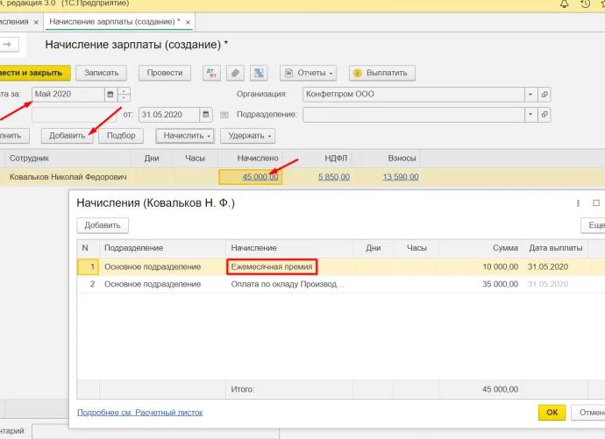Open 'Подробнее см. Расчетный листок' link
Viewport: 605px width, 439px height.
pos(140,413)
